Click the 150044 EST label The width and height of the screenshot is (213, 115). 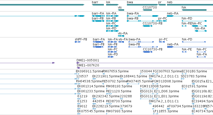146,71
